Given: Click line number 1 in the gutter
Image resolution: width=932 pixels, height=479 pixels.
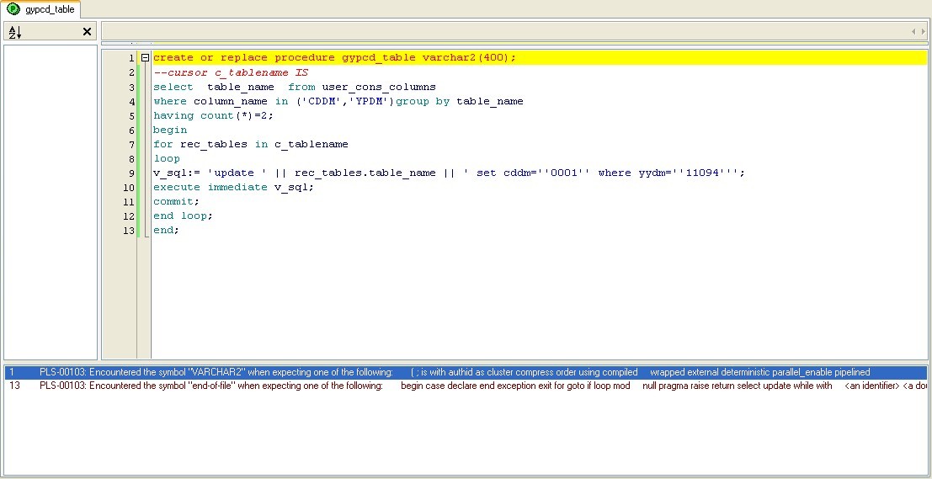Looking at the screenshot, I should 131,58.
